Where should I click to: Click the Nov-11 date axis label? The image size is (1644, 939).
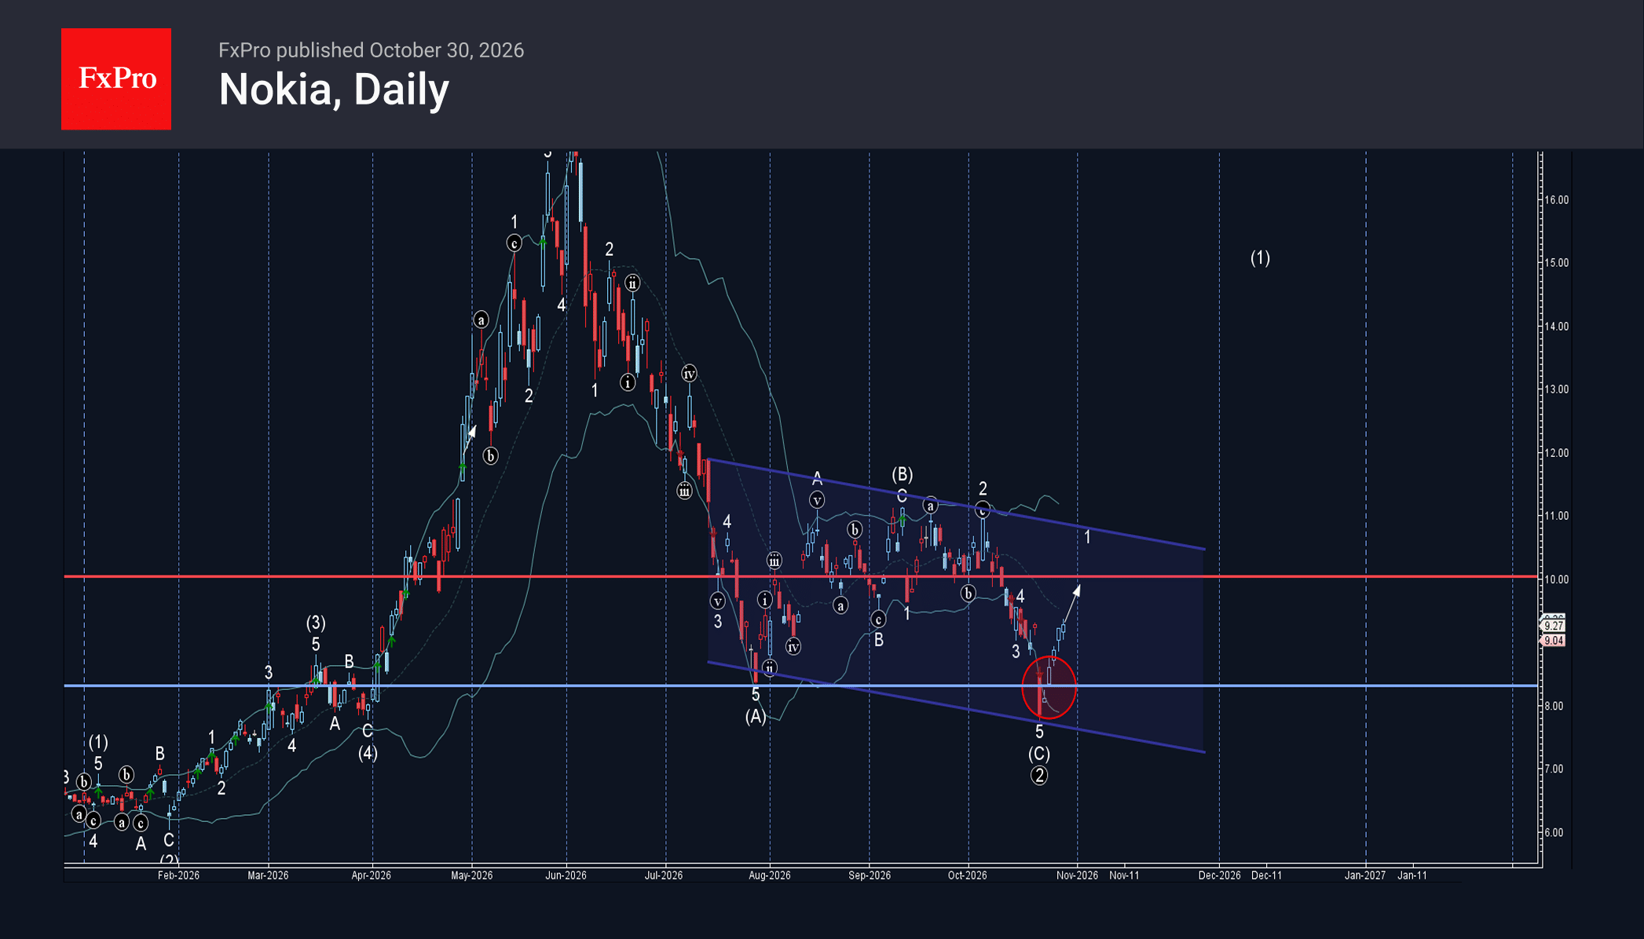tap(1124, 875)
